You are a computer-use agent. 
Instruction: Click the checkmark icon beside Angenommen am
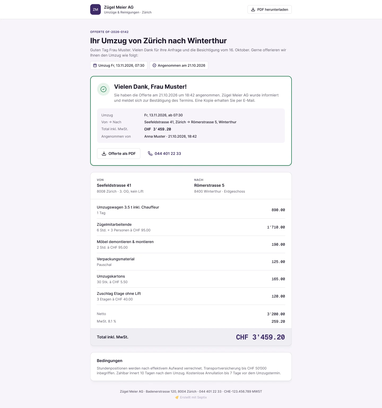(154, 65)
